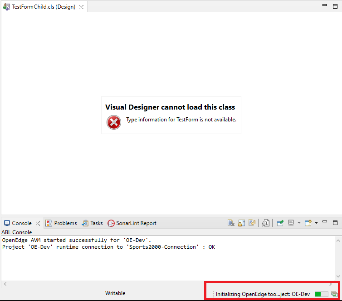Open the background operations Progress view icon
This screenshot has height=301, width=342.
point(334,294)
